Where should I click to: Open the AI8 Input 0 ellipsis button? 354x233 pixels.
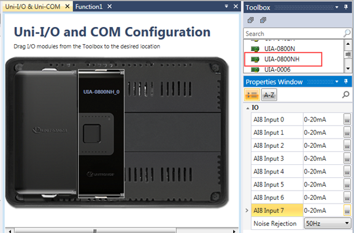pyautogui.click(x=347, y=120)
